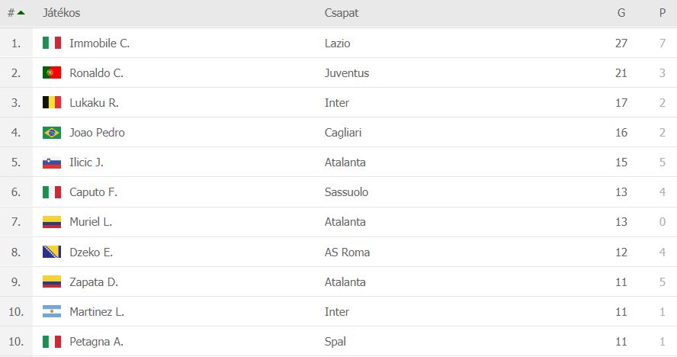Viewport: 677px width, 357px height.
Task: Sort by the P column header
Action: tap(663, 13)
